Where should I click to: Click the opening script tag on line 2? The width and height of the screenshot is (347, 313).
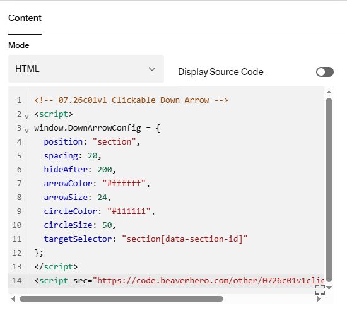(x=54, y=114)
